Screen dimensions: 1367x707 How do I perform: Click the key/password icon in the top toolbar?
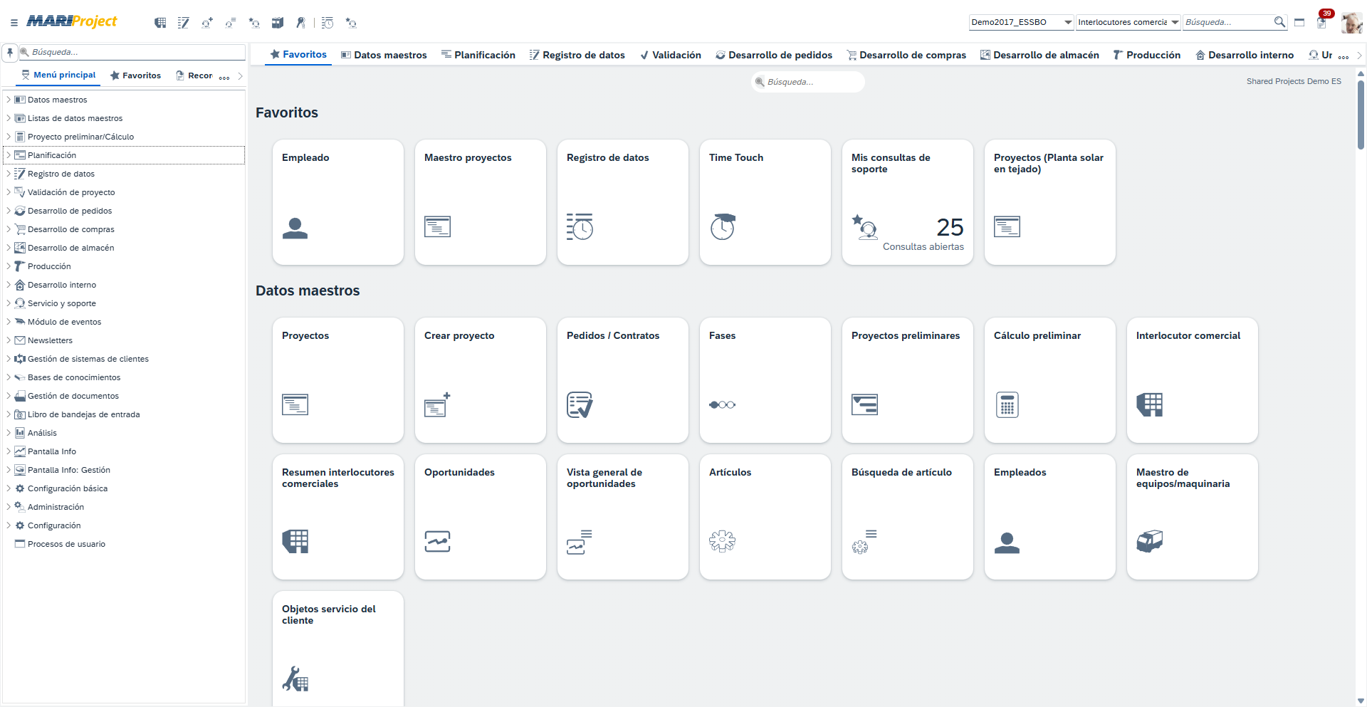coord(300,22)
